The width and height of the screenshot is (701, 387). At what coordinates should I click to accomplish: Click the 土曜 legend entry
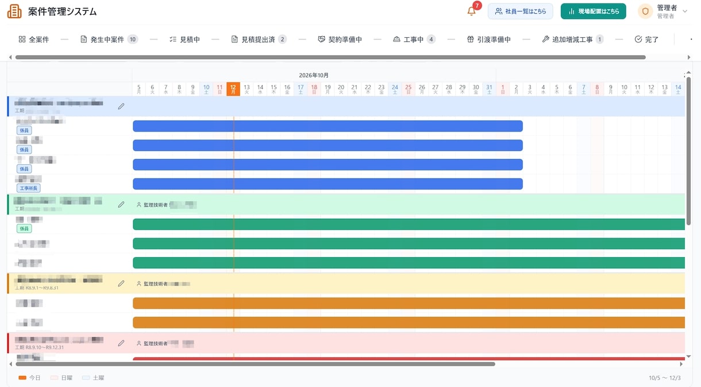[x=93, y=378]
